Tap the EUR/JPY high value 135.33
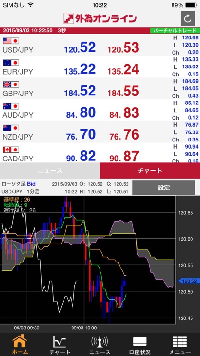Viewport: 200px width, 356px height. coord(190,59)
